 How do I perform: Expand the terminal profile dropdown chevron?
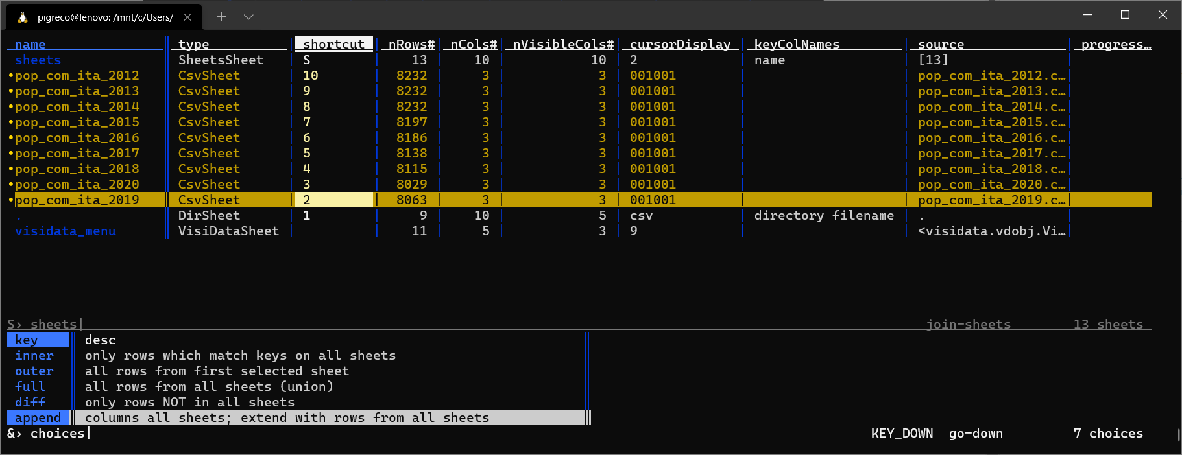pyautogui.click(x=248, y=17)
